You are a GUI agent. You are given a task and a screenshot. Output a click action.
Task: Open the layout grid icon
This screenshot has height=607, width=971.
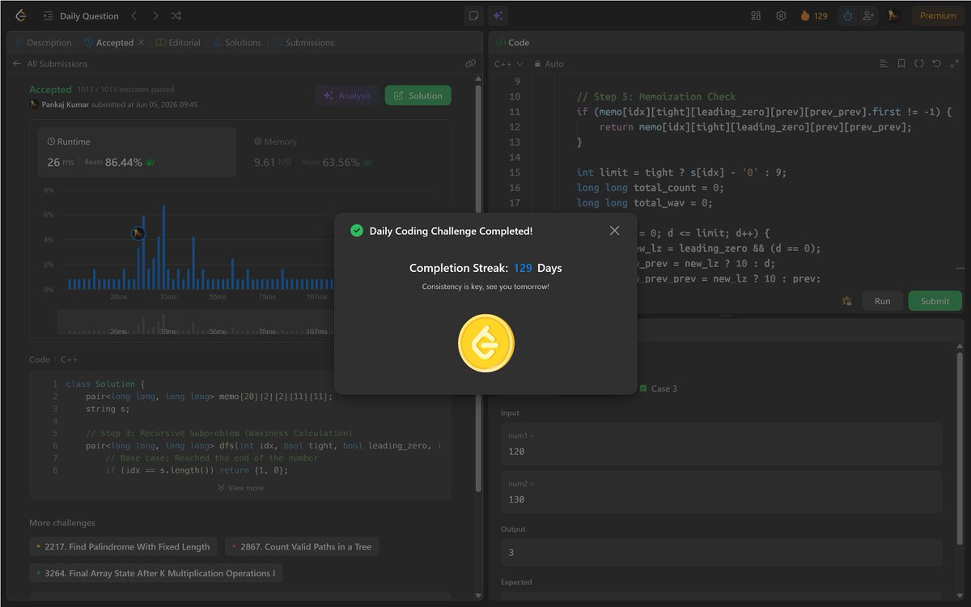(x=756, y=15)
